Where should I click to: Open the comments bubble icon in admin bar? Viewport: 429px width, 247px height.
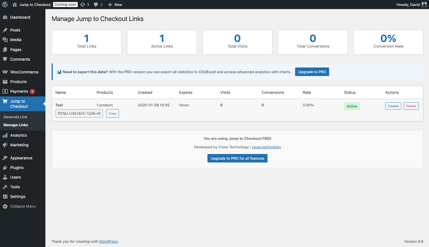[x=96, y=5]
